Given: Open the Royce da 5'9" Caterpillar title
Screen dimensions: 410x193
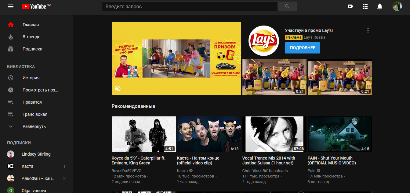Looking at the screenshot, I should coord(139,160).
